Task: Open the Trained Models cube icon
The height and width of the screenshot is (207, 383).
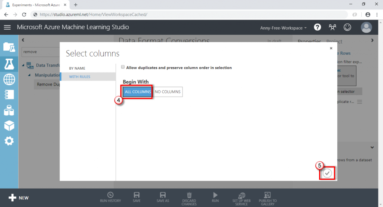Action: point(9,126)
